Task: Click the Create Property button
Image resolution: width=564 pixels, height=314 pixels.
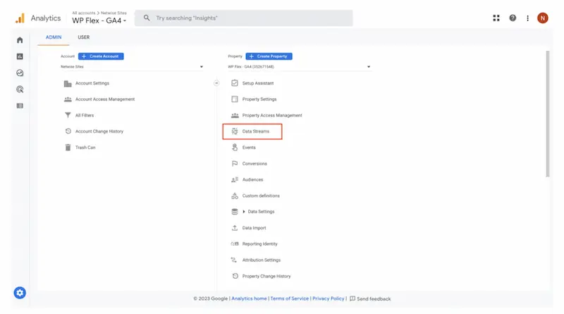Action: (x=269, y=56)
